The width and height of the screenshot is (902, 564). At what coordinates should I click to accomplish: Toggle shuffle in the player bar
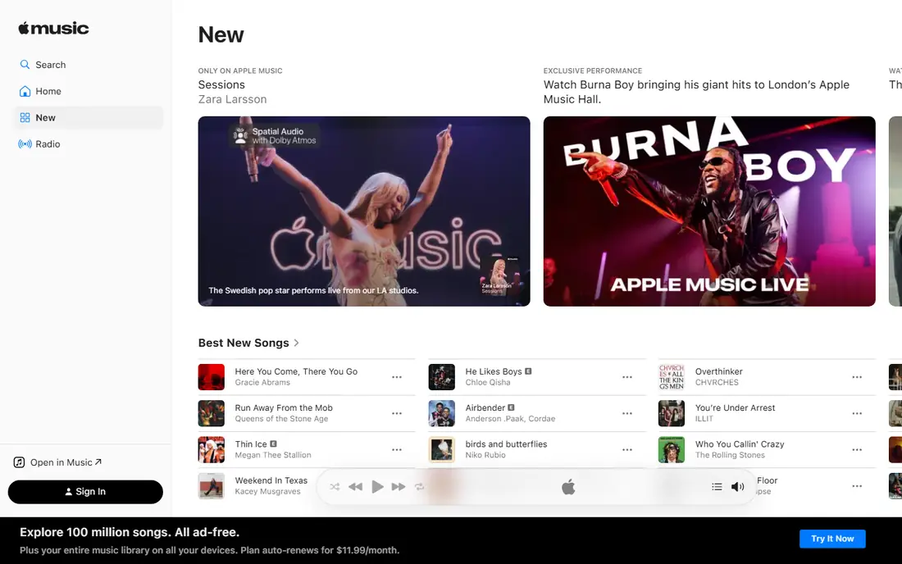335,487
